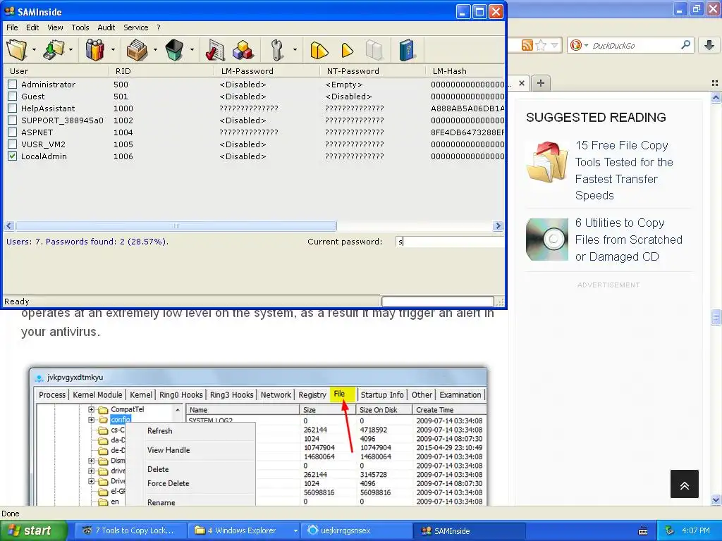This screenshot has width=722, height=541.
Task: Open the Windows Explorer taskbar group dropdown
Action: (295, 531)
